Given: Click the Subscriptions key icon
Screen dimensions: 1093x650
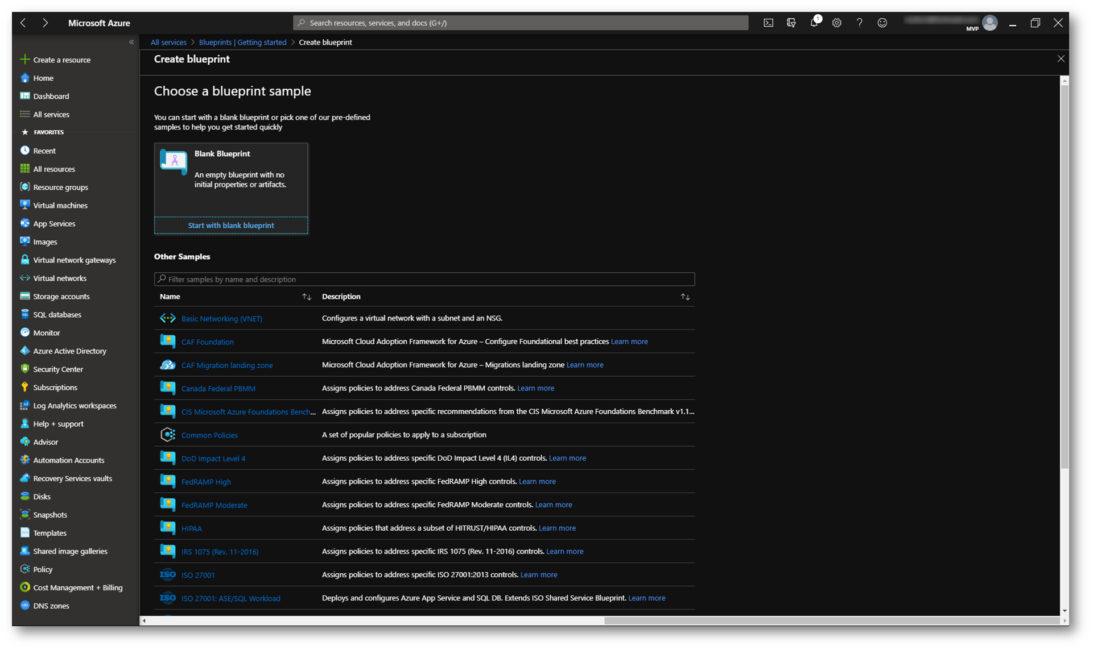Looking at the screenshot, I should click(x=24, y=387).
